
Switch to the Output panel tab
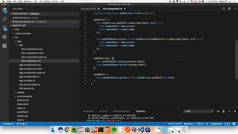pyautogui.click(x=103, y=111)
